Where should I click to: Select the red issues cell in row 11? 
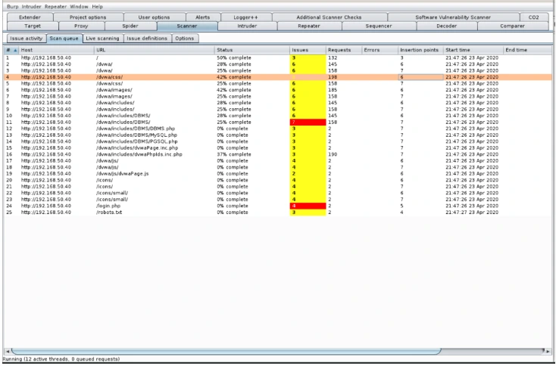pyautogui.click(x=308, y=122)
